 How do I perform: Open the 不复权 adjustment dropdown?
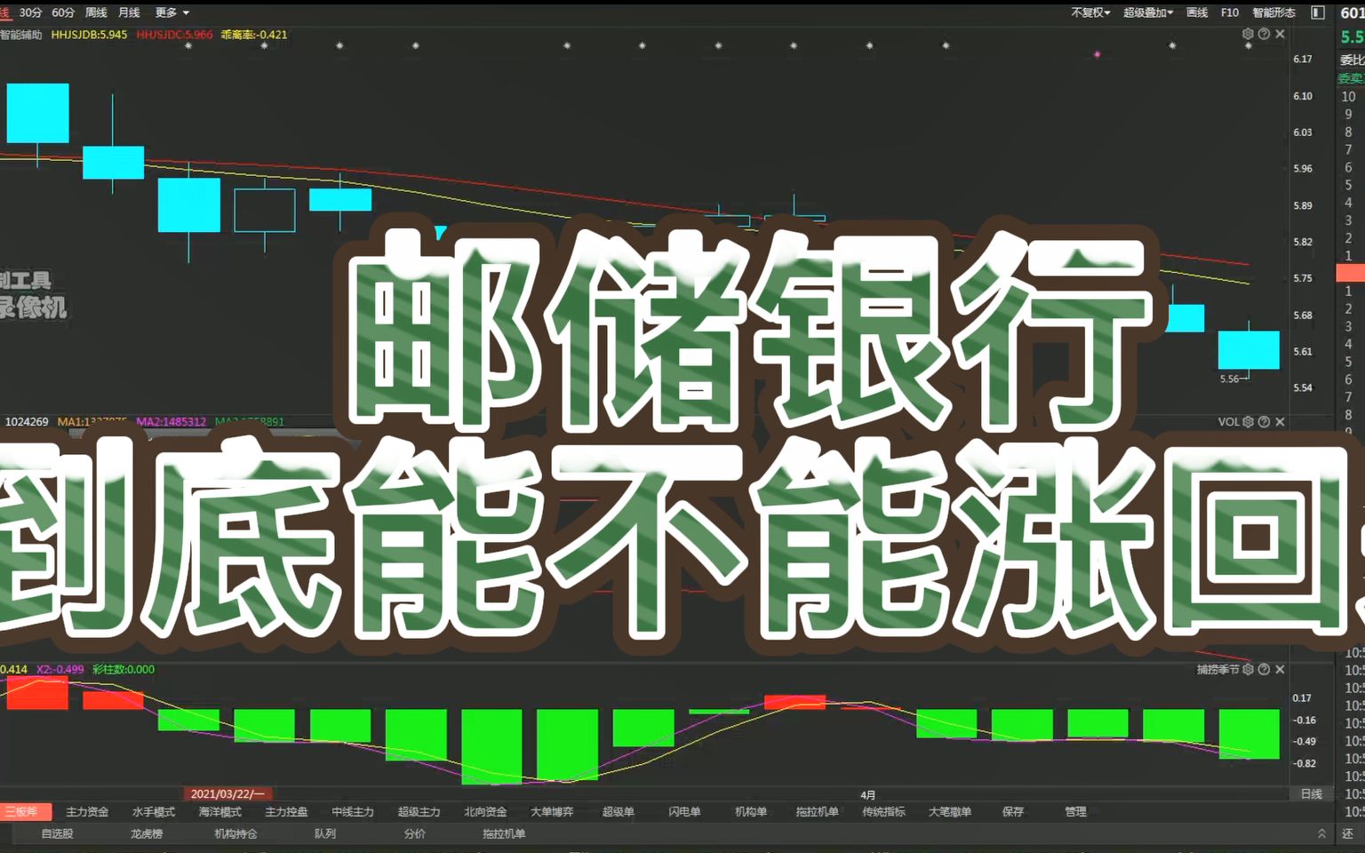1090,12
